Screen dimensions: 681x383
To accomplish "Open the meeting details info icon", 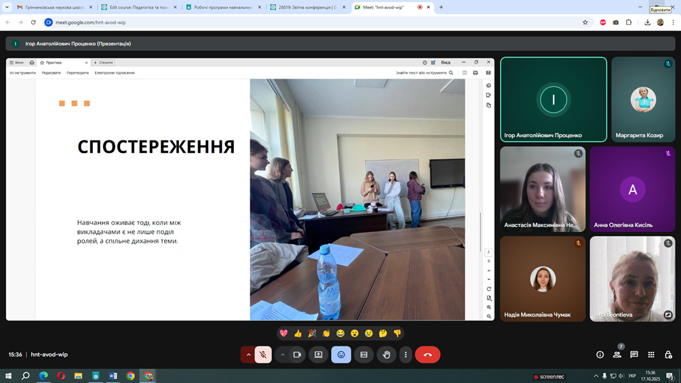I will [x=600, y=355].
